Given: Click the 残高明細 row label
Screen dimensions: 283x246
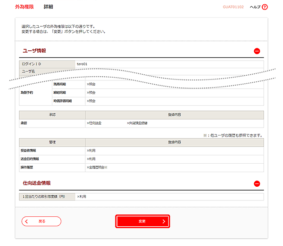Looking at the screenshot, I should coord(59,84).
